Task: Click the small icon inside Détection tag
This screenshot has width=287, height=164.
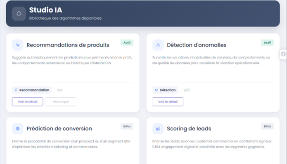Action: (x=157, y=90)
